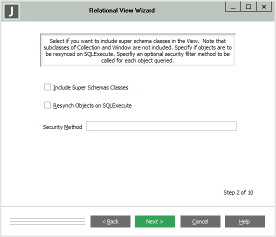Minimize the Relational View Wizard window
The width and height of the screenshot is (276, 237).
click(x=232, y=6)
